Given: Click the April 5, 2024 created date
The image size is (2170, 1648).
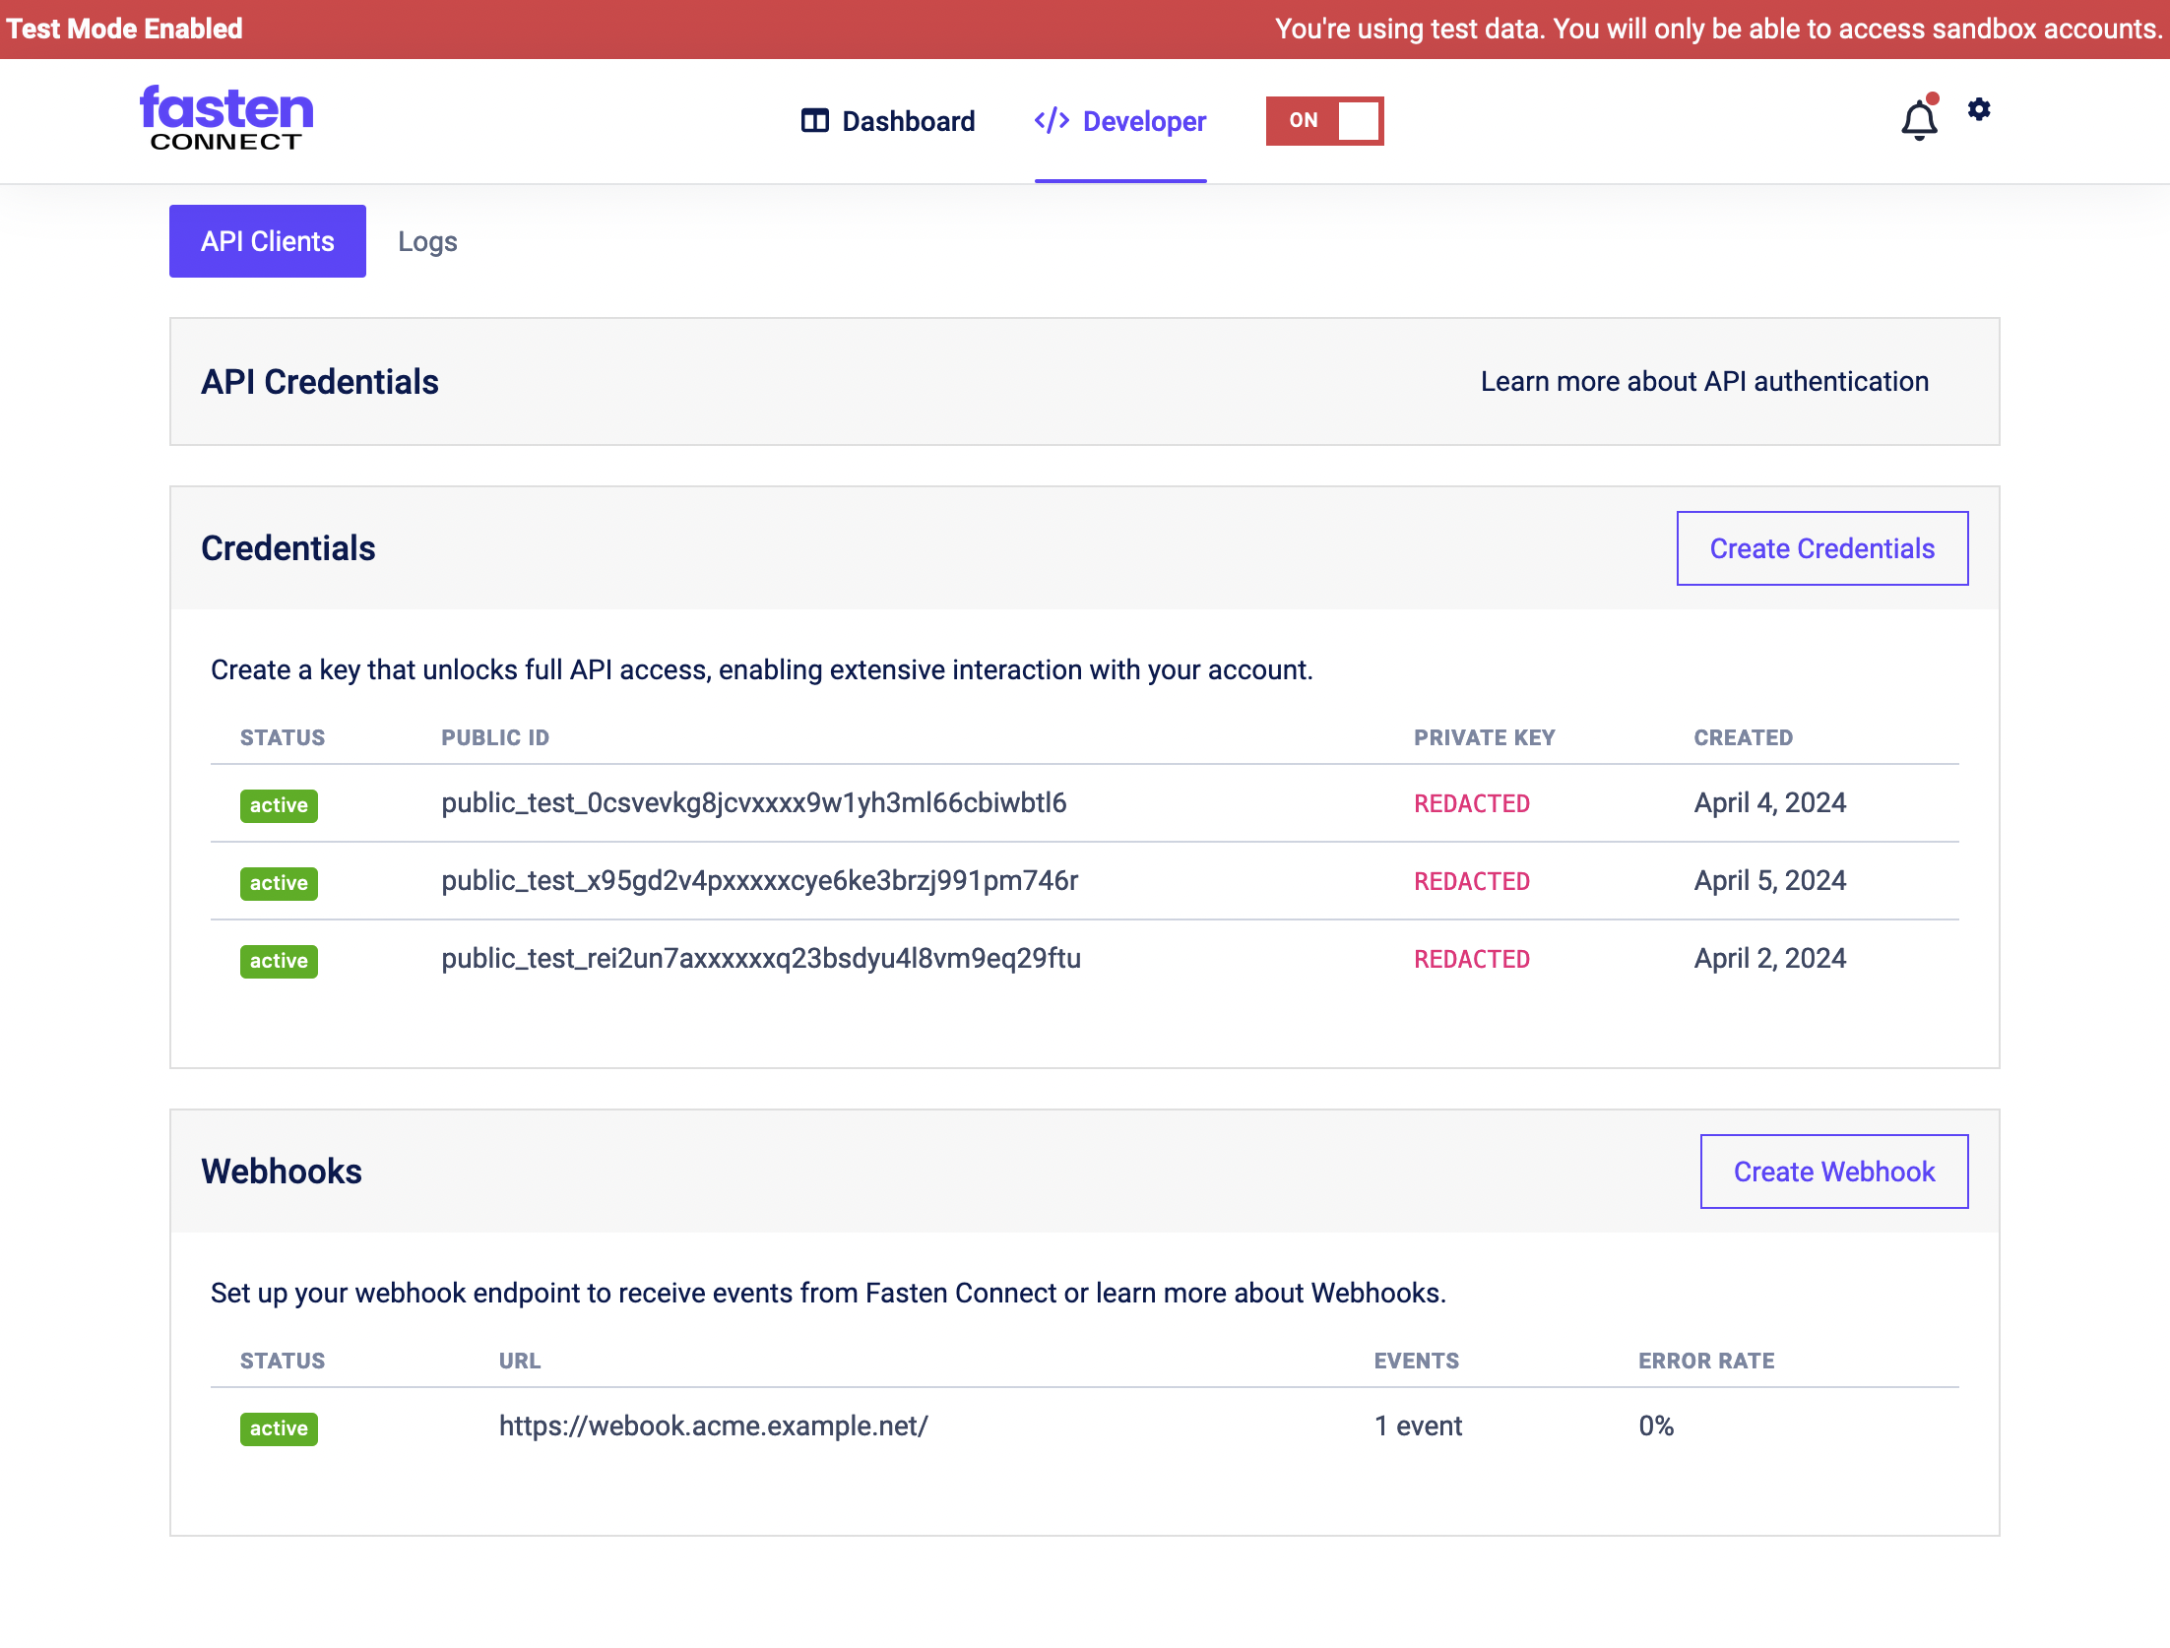Looking at the screenshot, I should (x=1770, y=881).
